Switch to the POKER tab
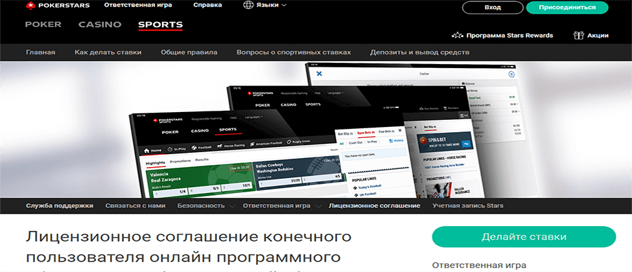 (x=43, y=25)
